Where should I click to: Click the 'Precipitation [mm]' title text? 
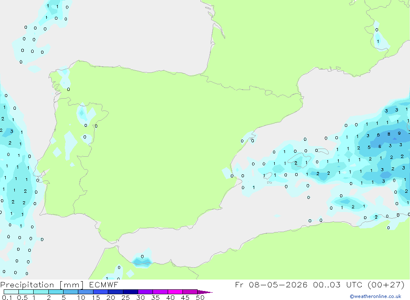click(x=42, y=285)
